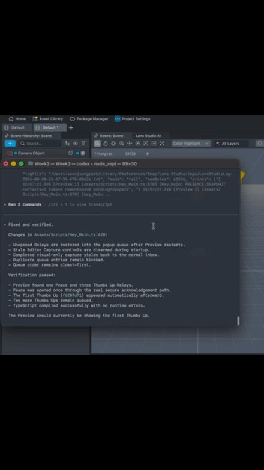
Task: Open the hierarchy filter funnel icon
Action: [x=83, y=143]
